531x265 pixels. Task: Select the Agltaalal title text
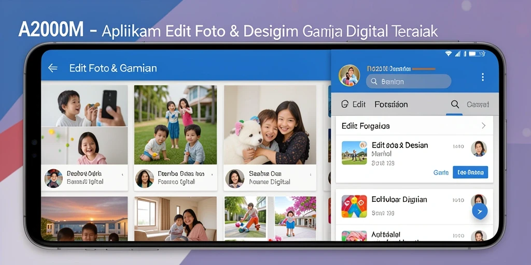386,234
